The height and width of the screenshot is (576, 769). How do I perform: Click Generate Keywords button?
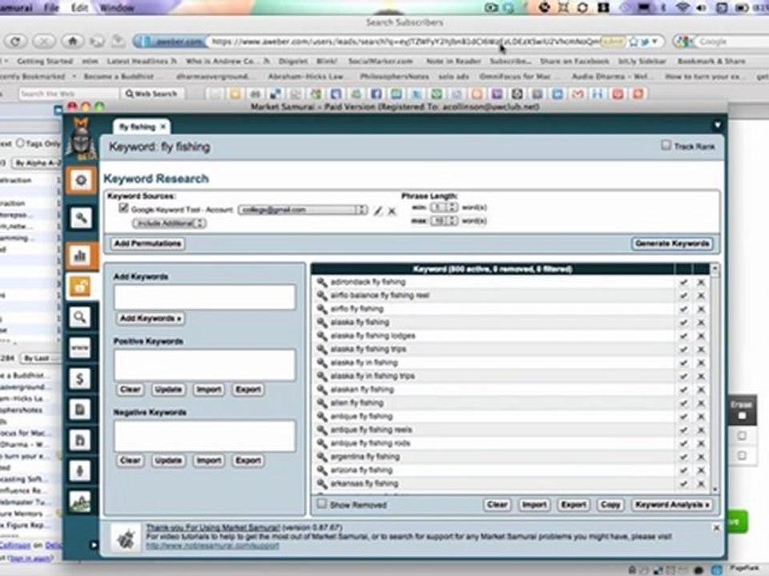(x=672, y=244)
